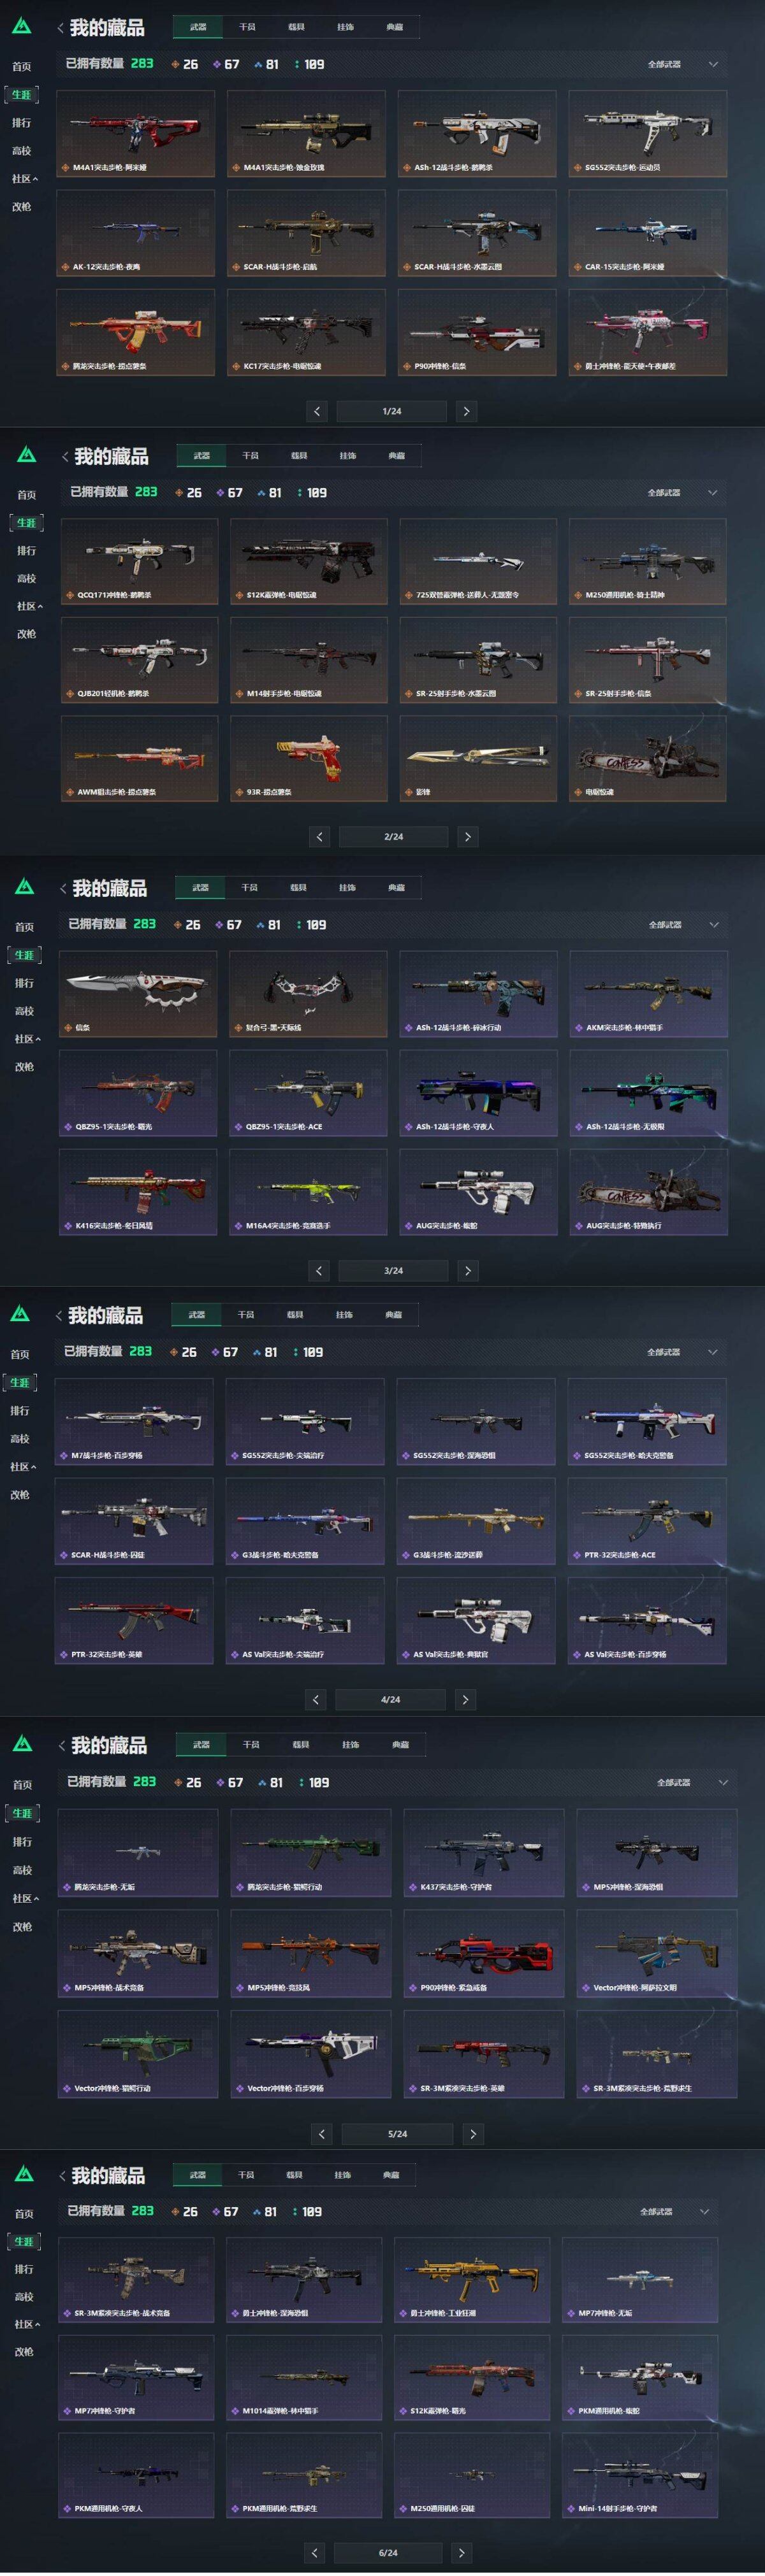Image resolution: width=765 pixels, height=2576 pixels.
Task: Select 复合弓 bow weapon card
Action: click(x=307, y=993)
